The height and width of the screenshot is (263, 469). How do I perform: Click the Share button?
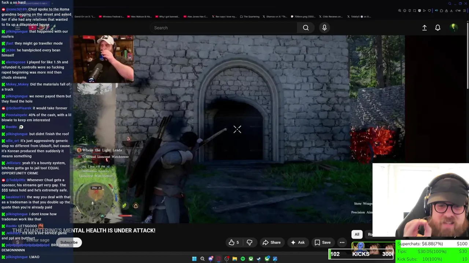click(272, 243)
